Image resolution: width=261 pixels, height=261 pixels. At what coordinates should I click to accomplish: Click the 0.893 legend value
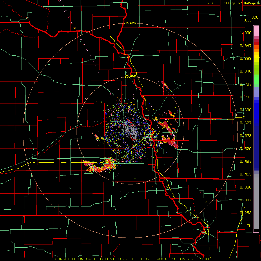point(246,58)
